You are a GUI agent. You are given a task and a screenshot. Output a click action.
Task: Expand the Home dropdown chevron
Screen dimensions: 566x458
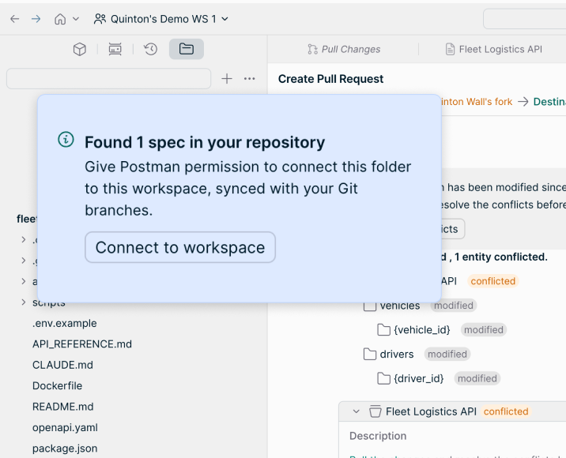tap(76, 19)
